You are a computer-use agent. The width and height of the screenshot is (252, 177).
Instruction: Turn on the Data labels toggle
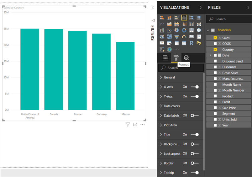click(195, 115)
